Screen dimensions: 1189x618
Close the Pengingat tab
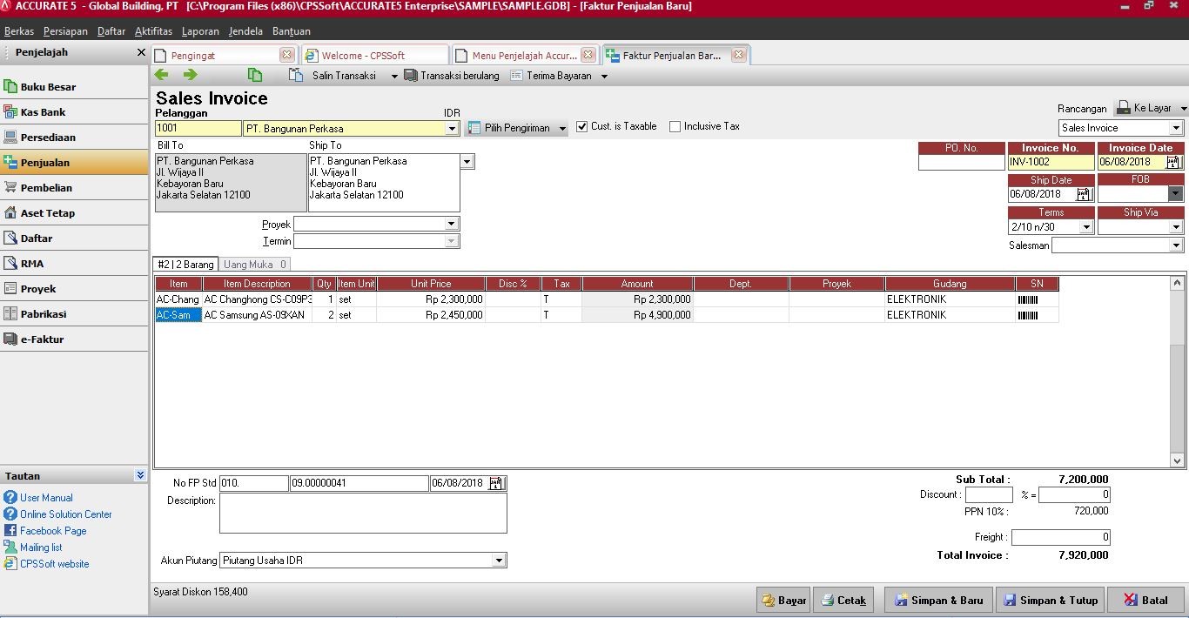(286, 55)
